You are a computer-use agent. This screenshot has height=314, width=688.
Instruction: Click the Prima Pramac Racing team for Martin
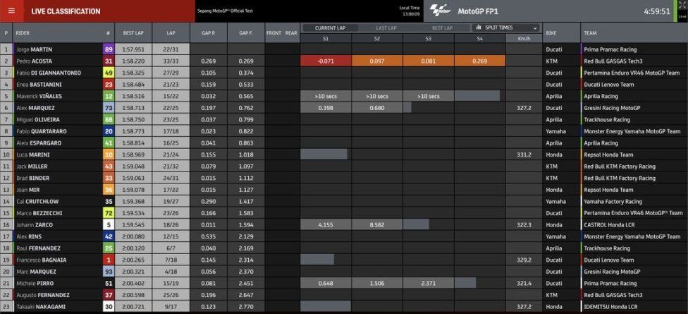coord(610,49)
